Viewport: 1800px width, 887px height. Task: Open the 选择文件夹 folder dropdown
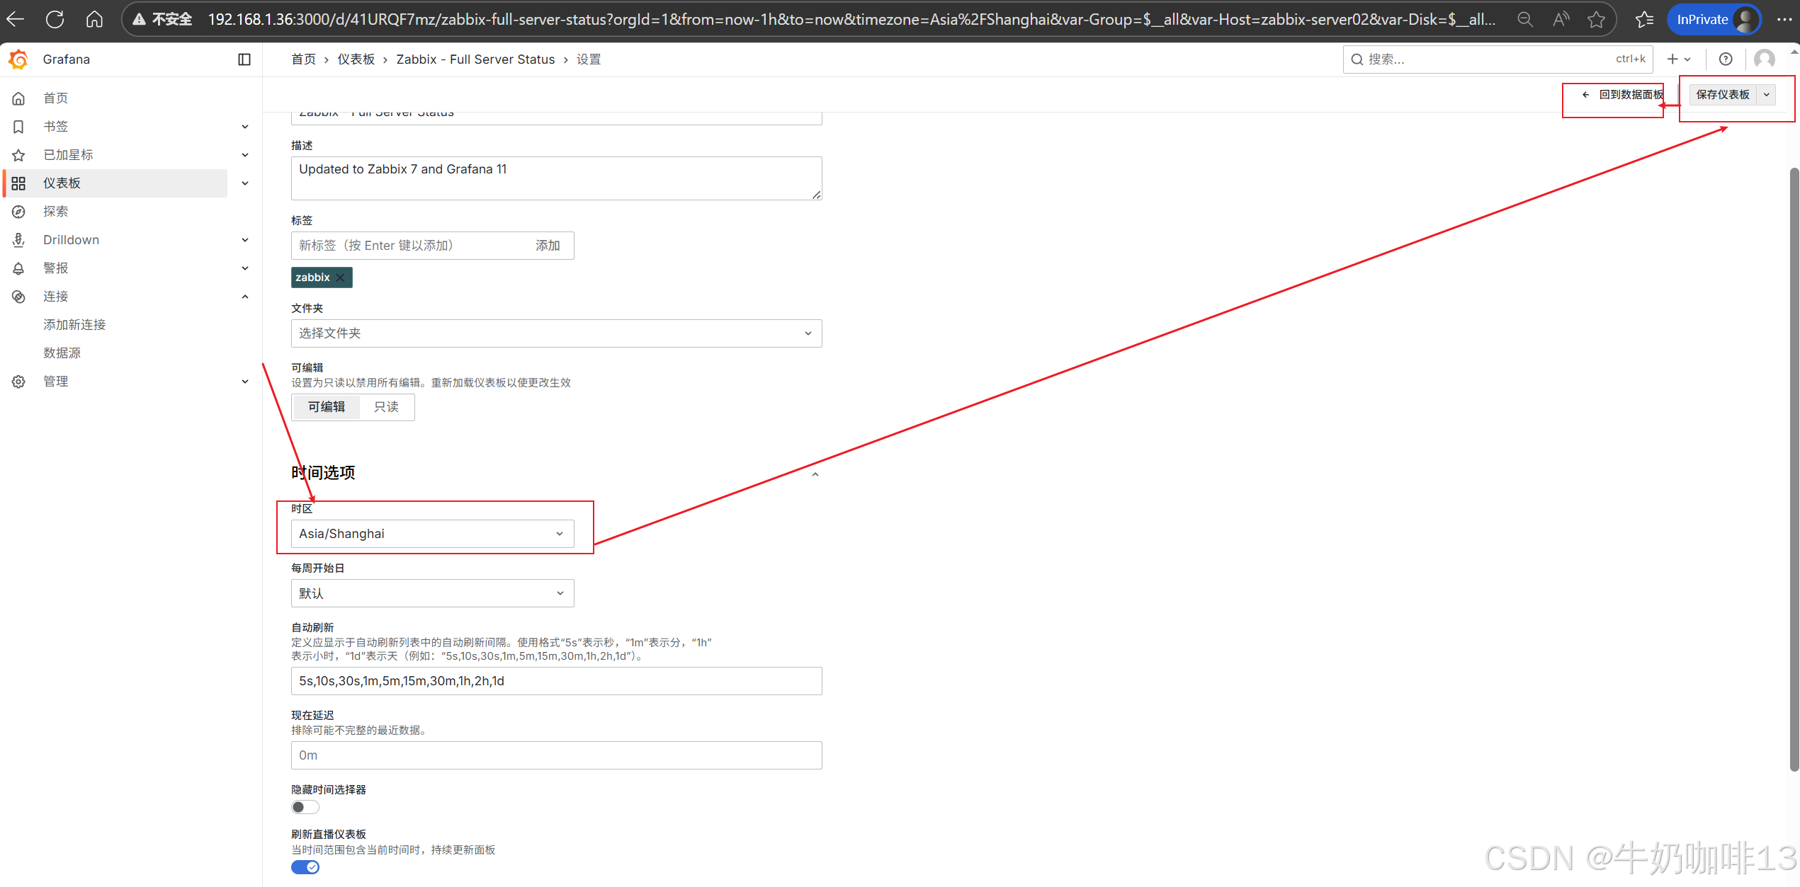pyautogui.click(x=556, y=333)
